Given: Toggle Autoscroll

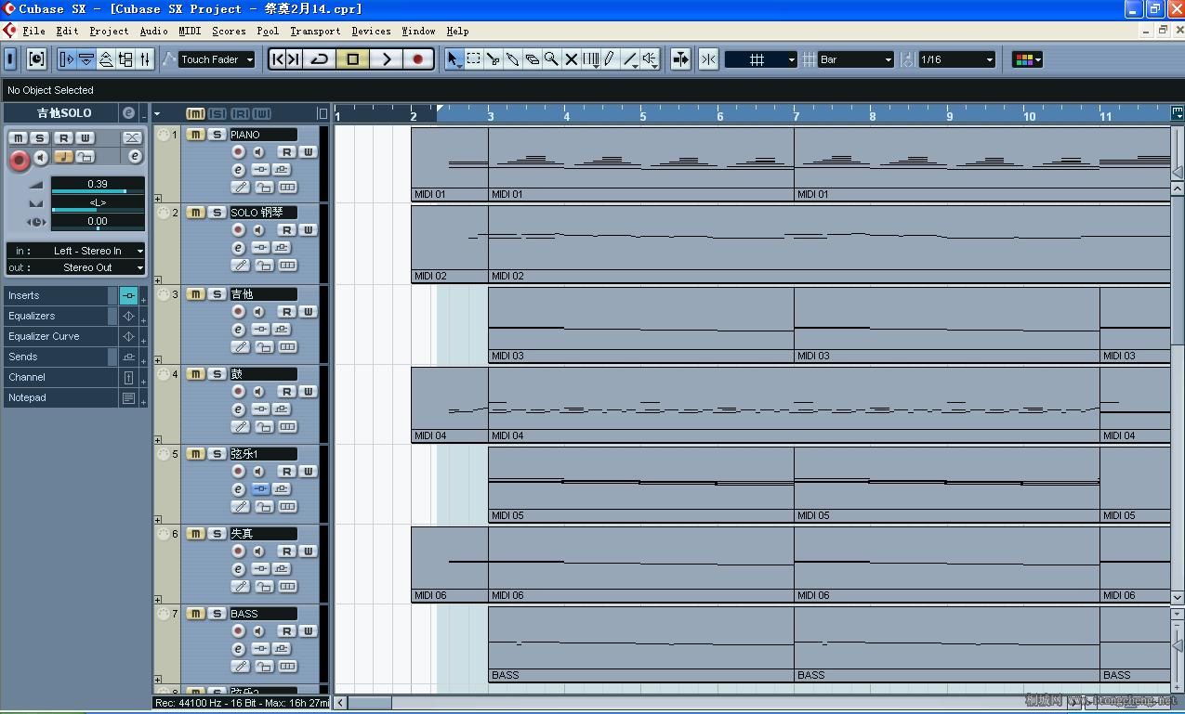Looking at the screenshot, I should (x=680, y=59).
